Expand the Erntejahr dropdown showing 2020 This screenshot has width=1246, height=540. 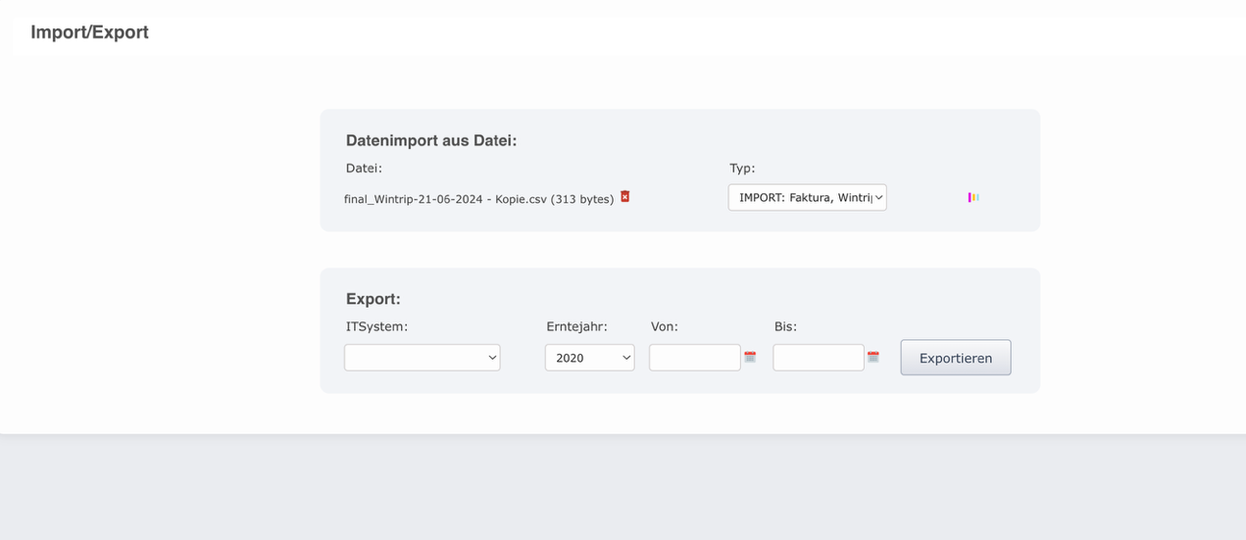pyautogui.click(x=589, y=358)
